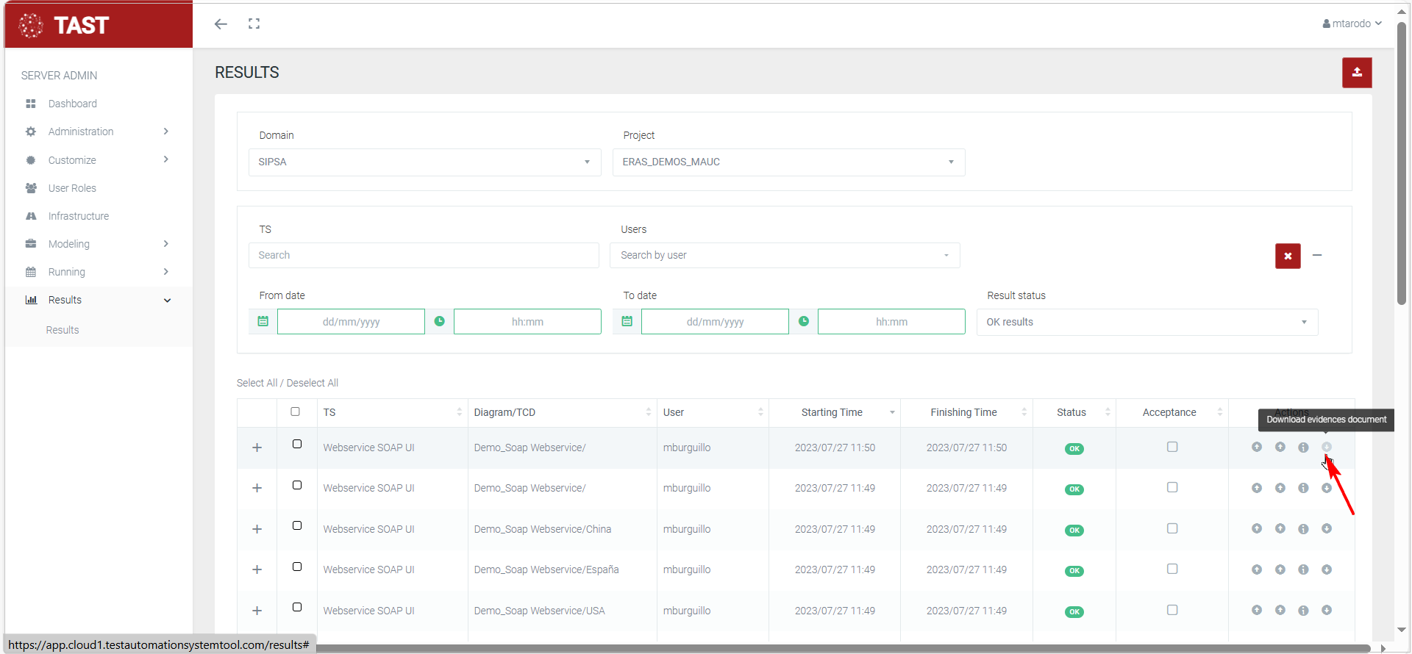Click the red upload button near Results title

[x=1356, y=73]
